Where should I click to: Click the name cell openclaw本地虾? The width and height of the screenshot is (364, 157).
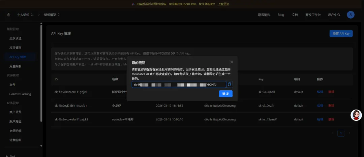123,119
